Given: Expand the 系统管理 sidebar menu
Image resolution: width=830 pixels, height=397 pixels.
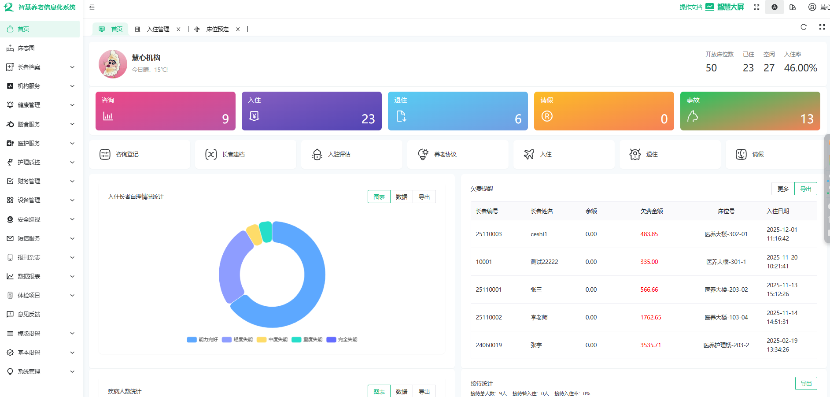Looking at the screenshot, I should click(41, 371).
